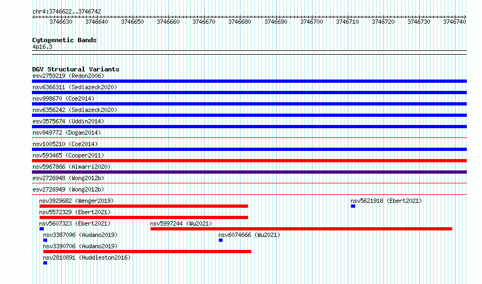
Task: Select the 4p16.3 band label
Action: (x=42, y=47)
